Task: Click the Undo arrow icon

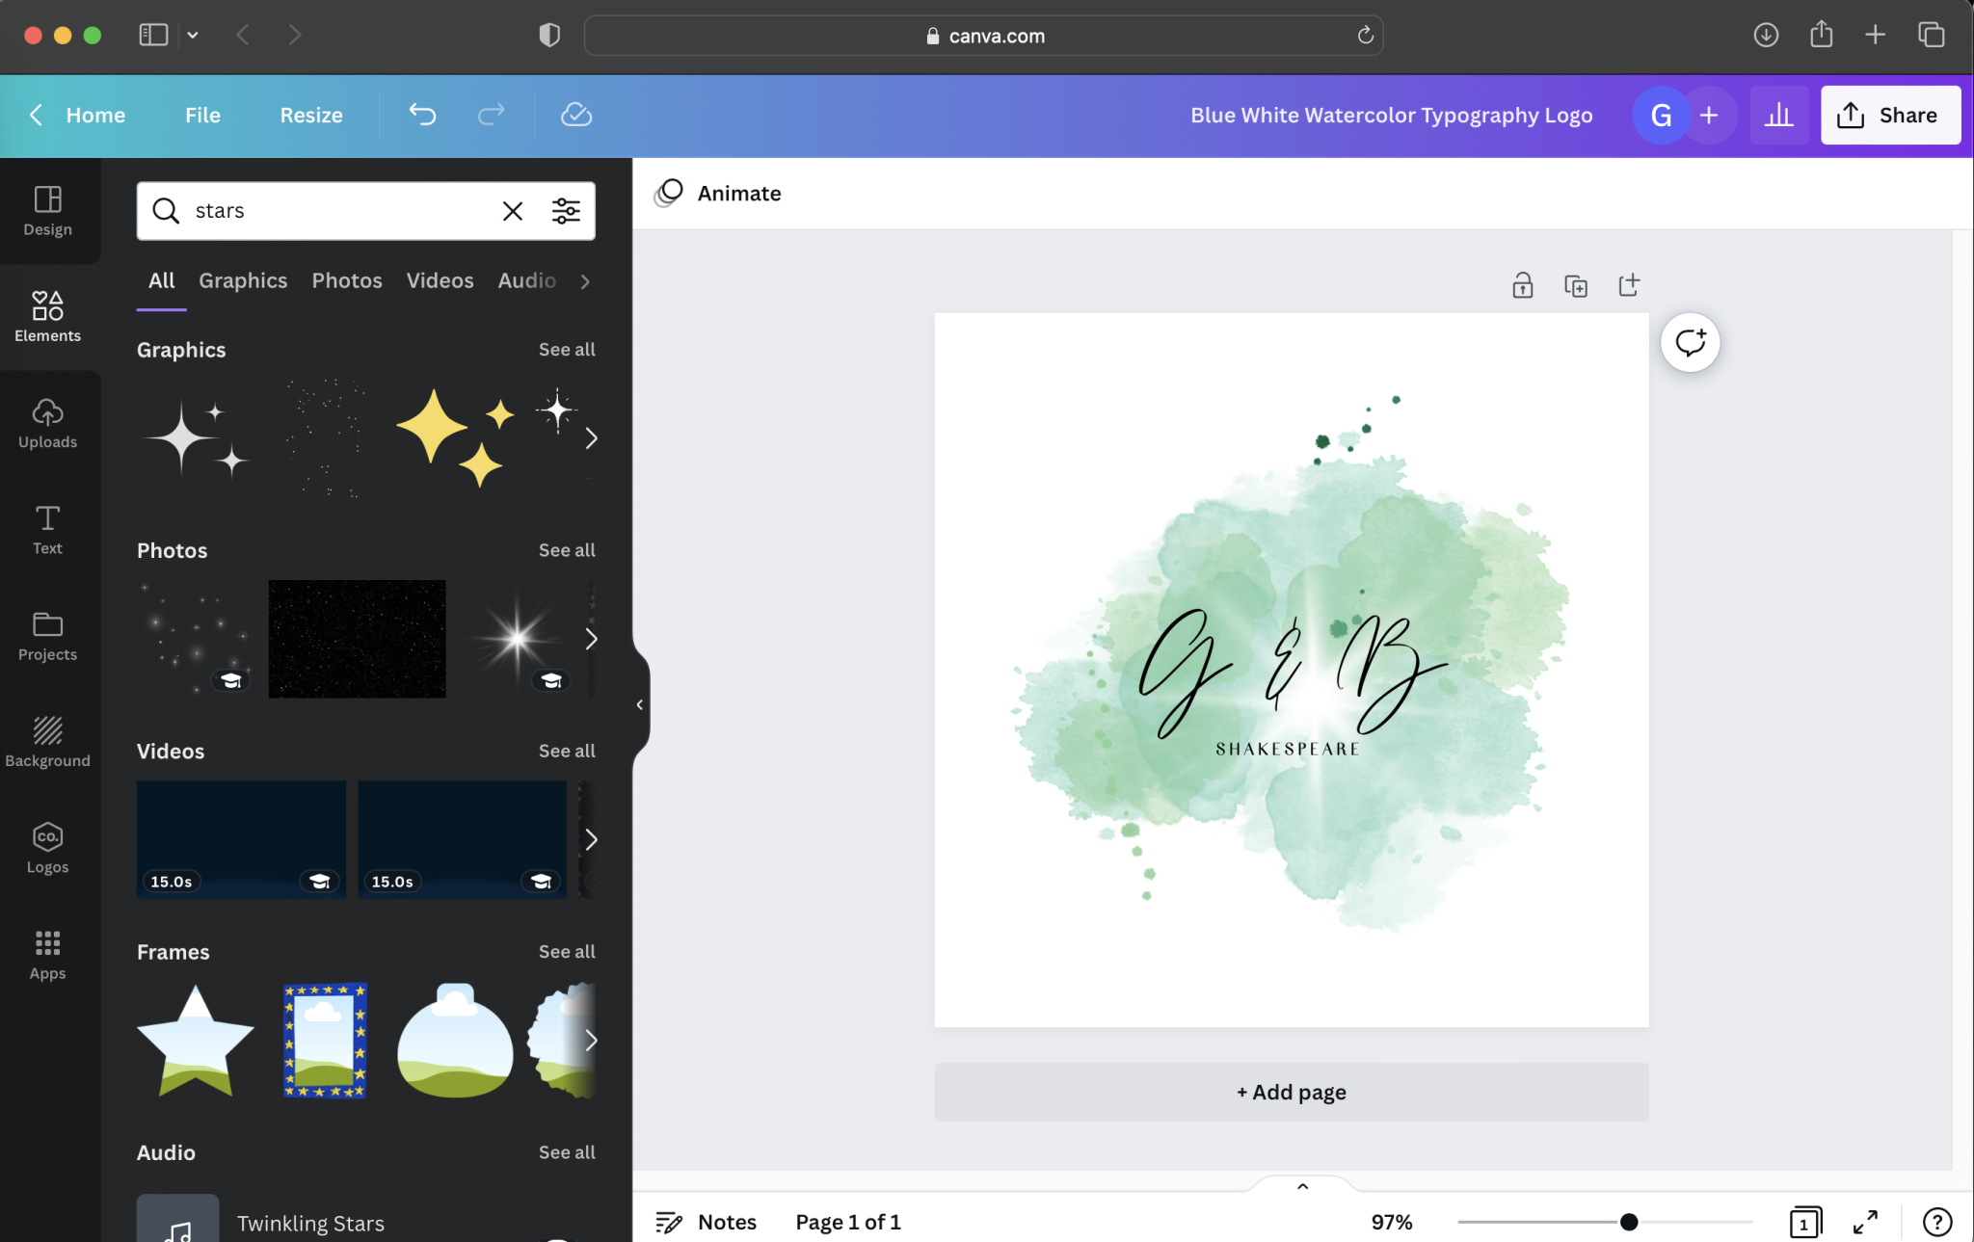Action: point(422,115)
